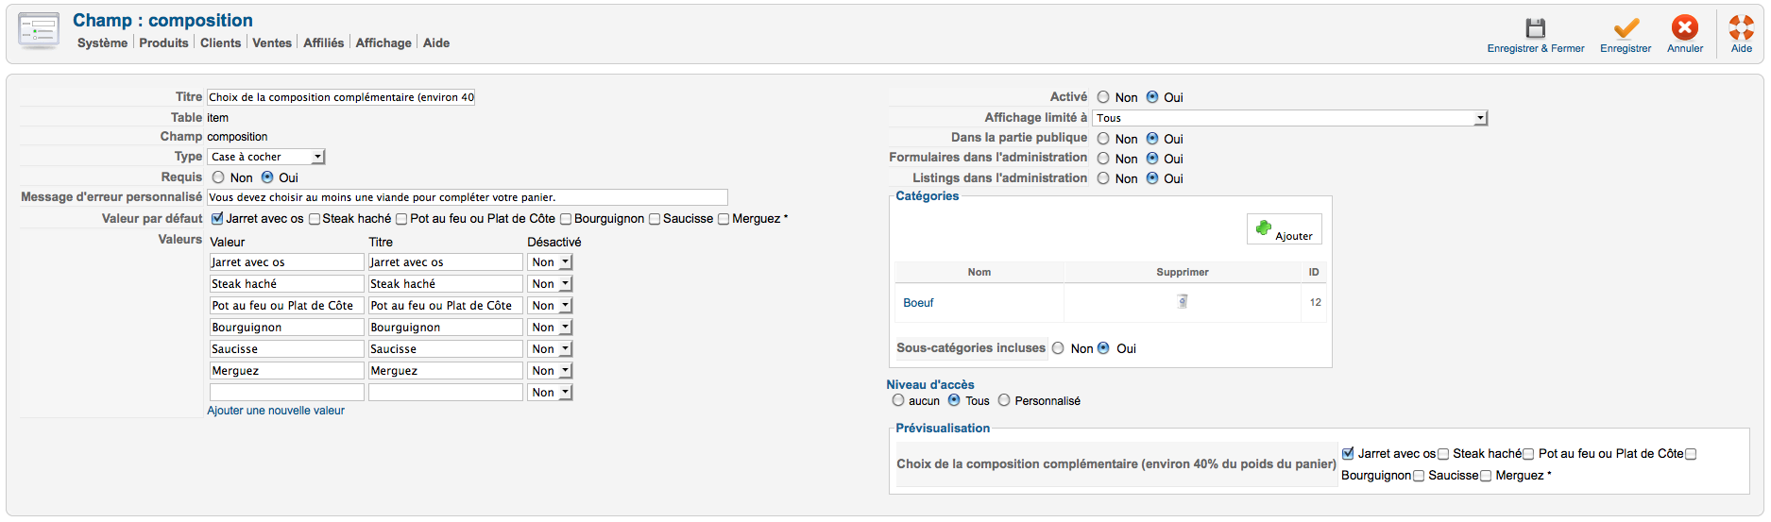This screenshot has width=1771, height=522.
Task: Open the Produits menu
Action: (163, 42)
